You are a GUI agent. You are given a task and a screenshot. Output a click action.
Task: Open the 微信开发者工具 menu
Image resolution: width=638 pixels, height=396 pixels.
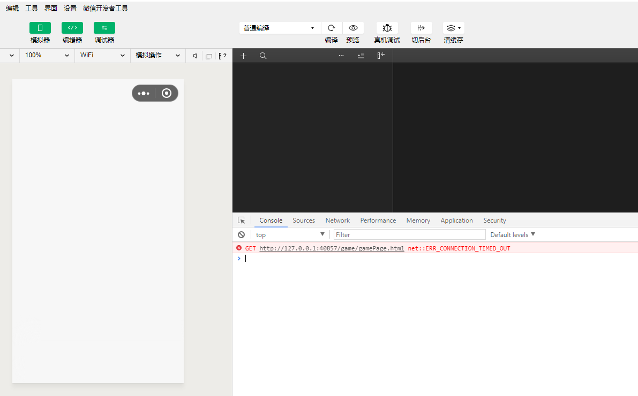click(x=106, y=8)
